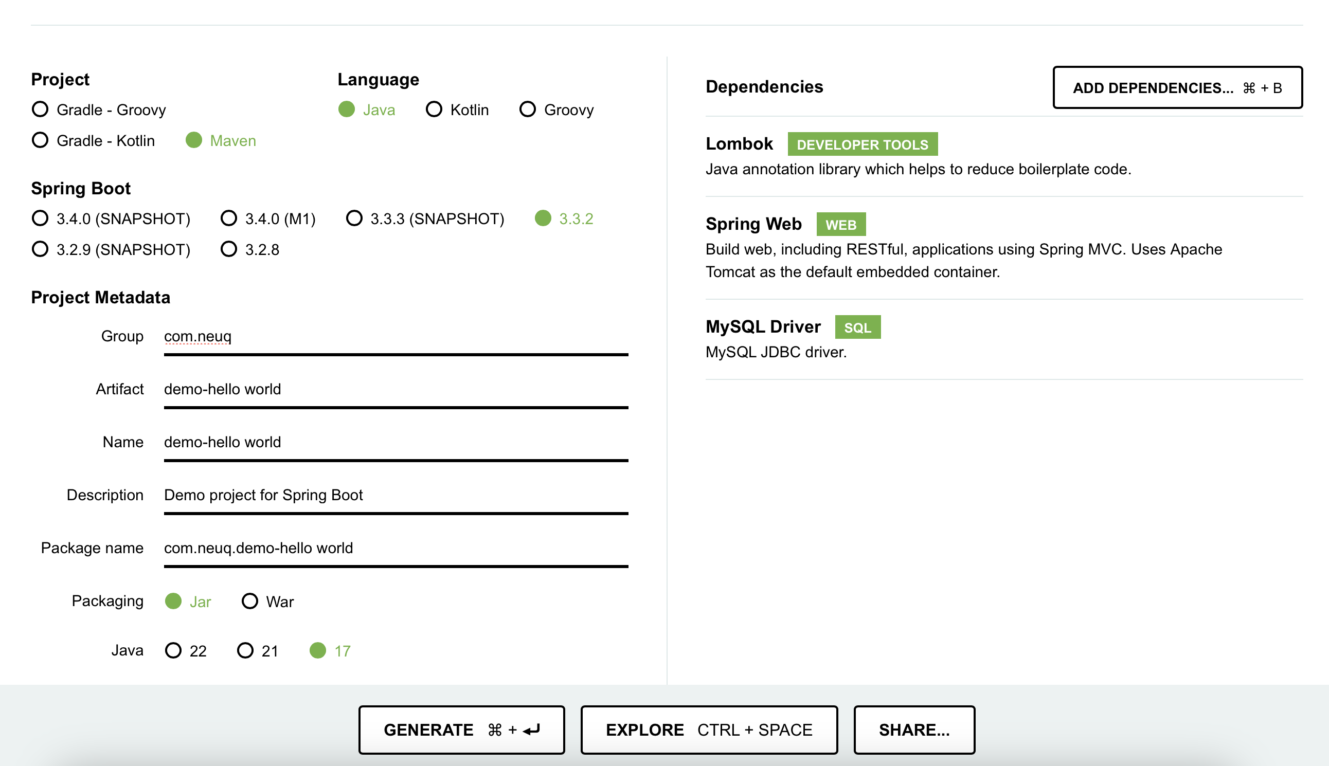This screenshot has width=1329, height=766.
Task: Focus the Description input field
Action: pos(396,496)
